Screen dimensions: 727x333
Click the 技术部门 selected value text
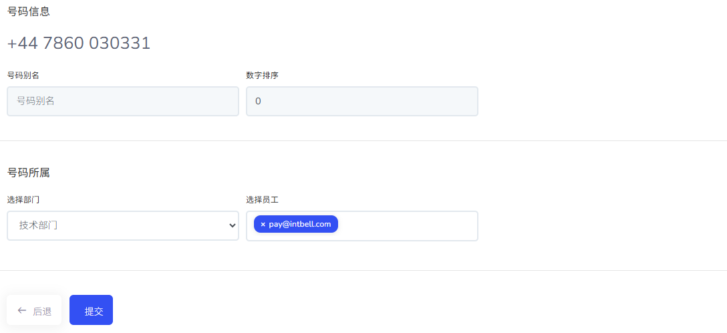point(39,226)
